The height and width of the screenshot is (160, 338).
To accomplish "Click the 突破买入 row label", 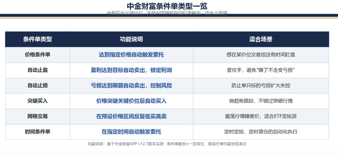I will click(37, 101).
